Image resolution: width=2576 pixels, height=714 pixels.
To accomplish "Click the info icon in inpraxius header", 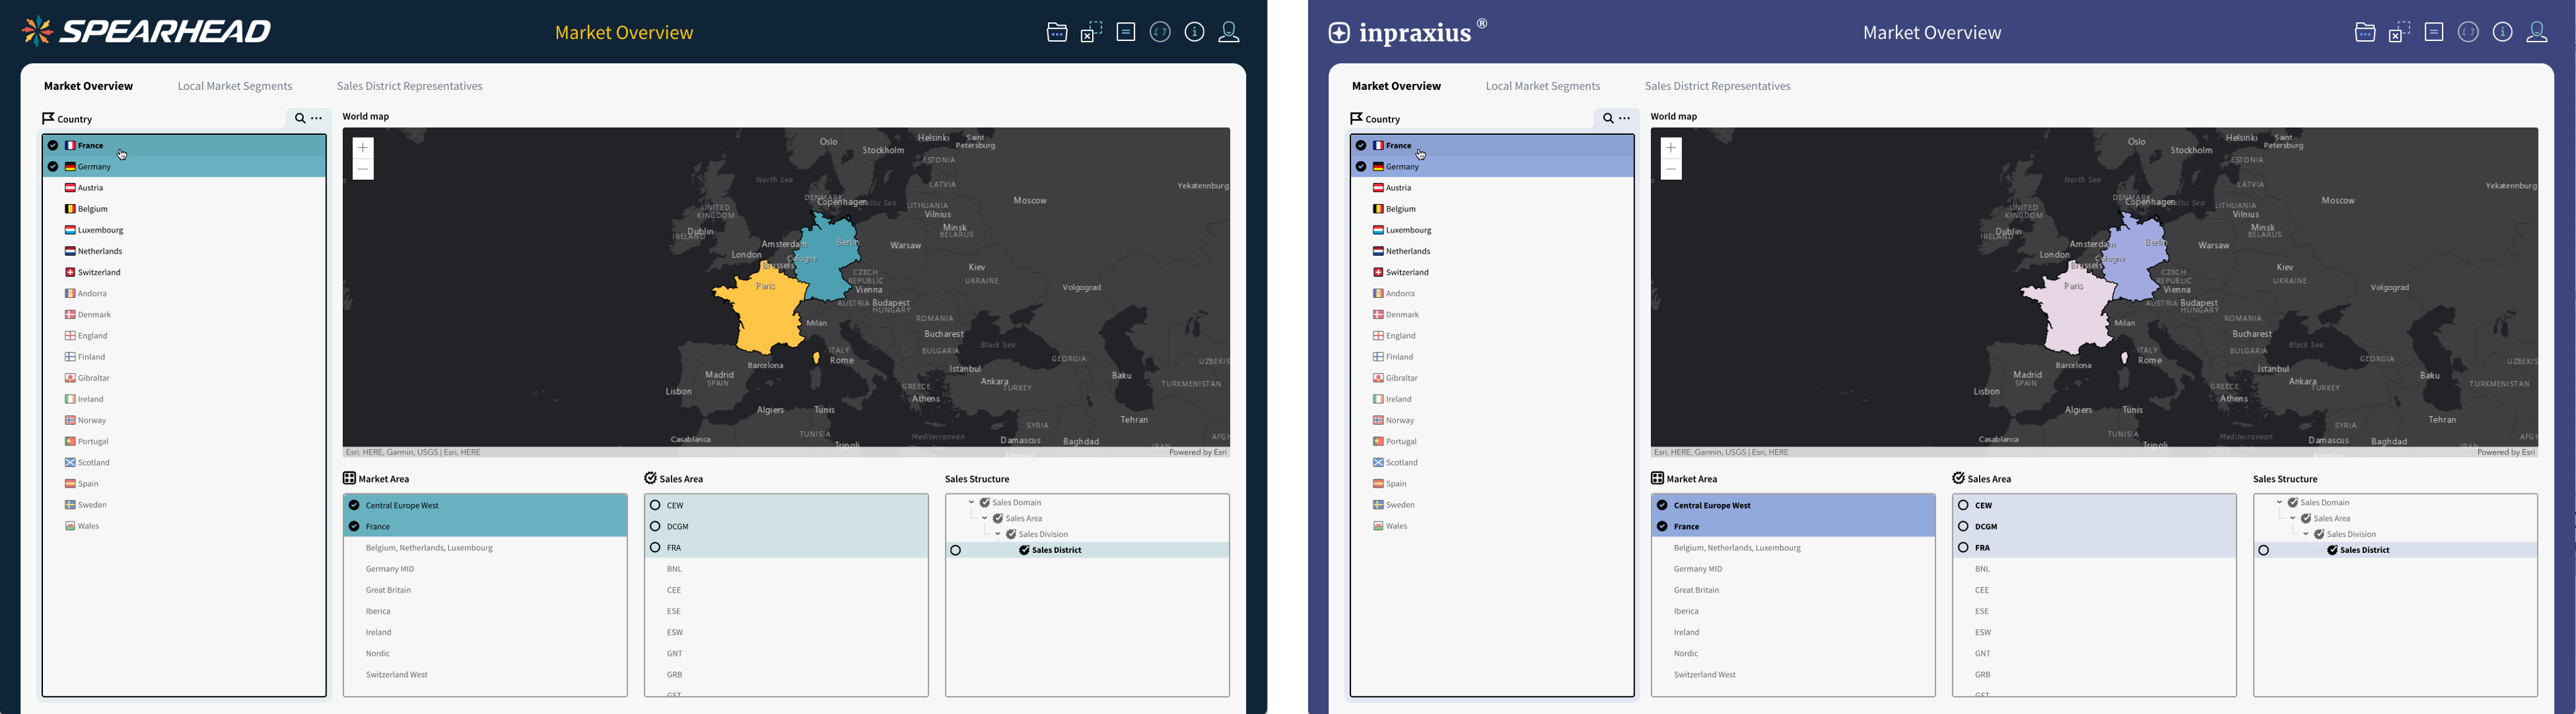I will pos(2502,32).
